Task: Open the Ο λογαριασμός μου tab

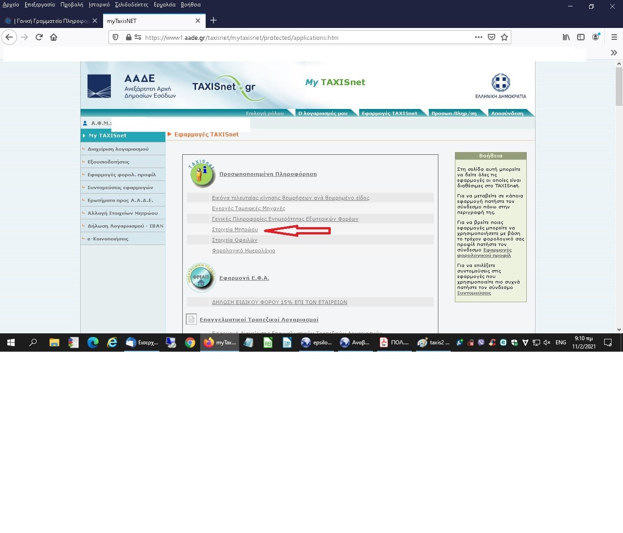Action: coord(323,113)
